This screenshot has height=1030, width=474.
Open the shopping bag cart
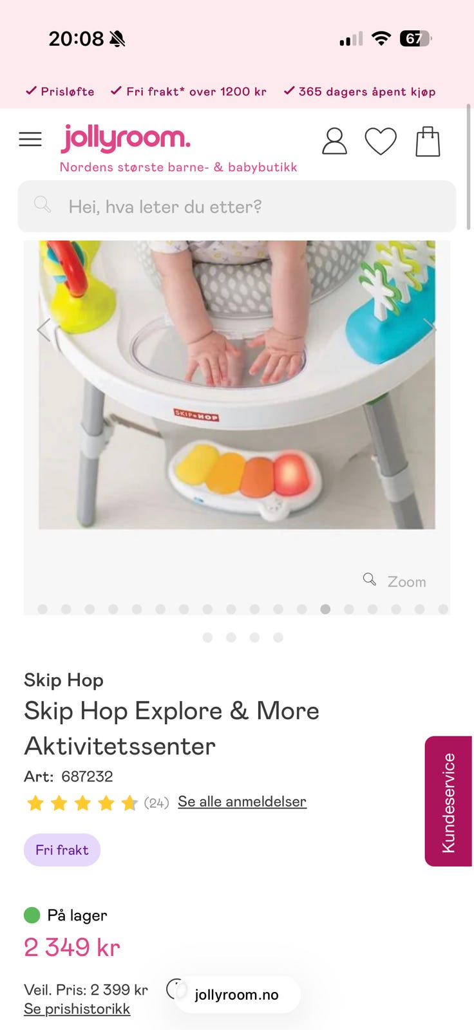pyautogui.click(x=428, y=141)
